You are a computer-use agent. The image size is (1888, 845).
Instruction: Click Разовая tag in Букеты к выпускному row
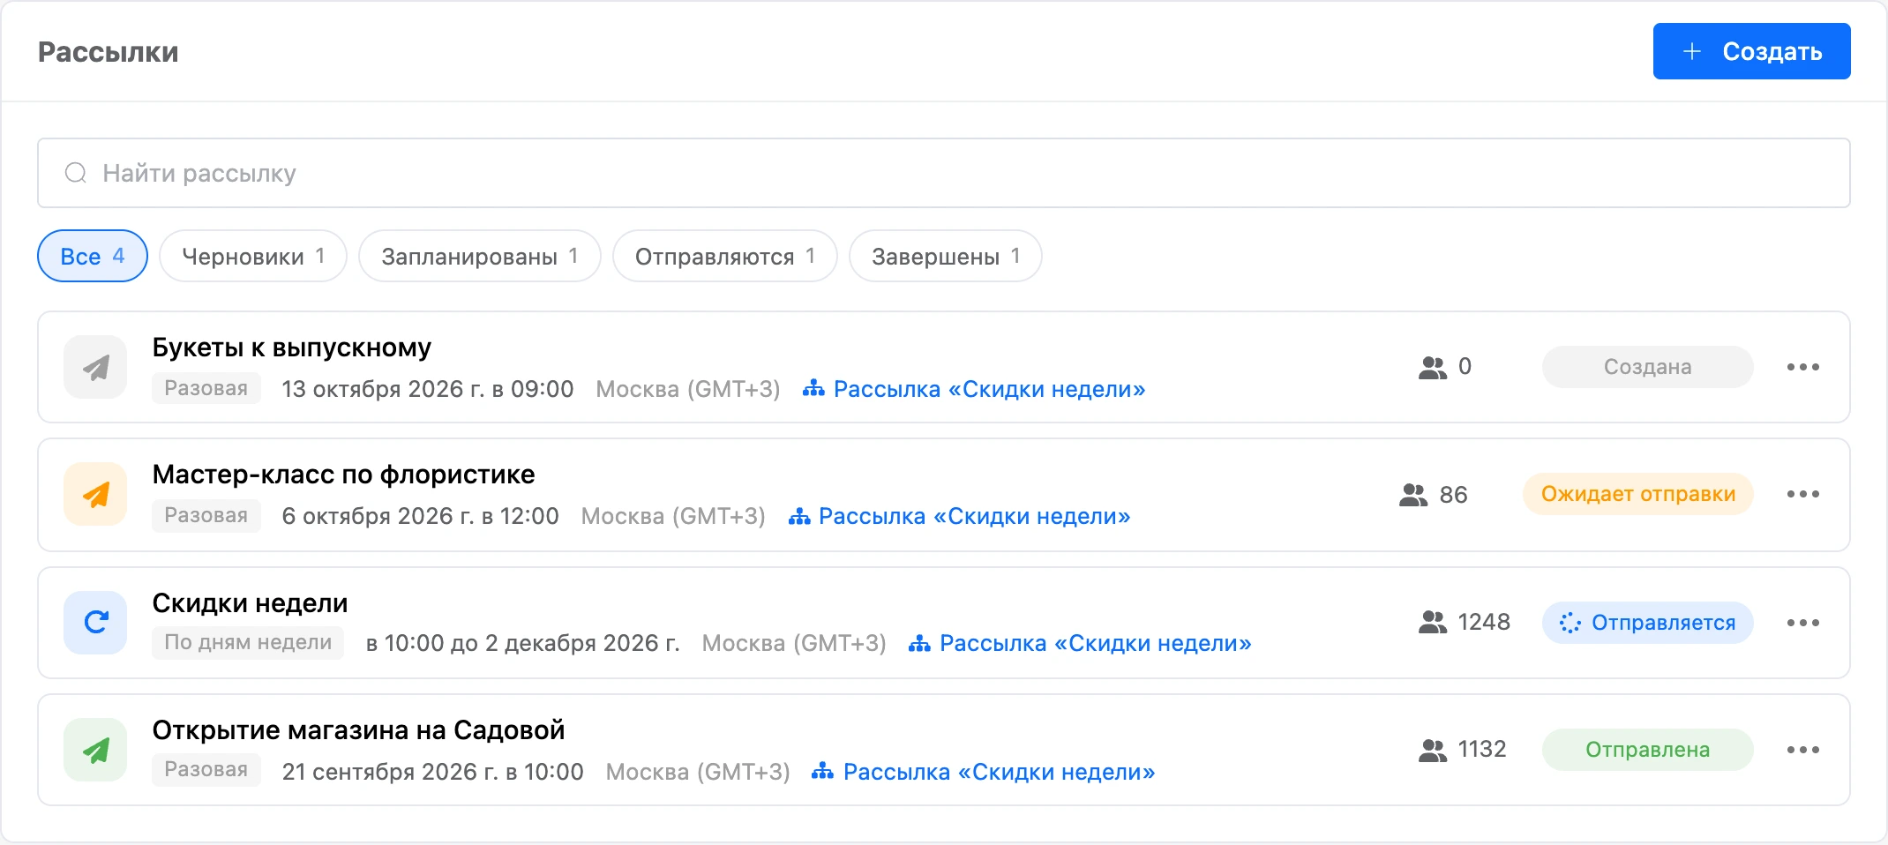pyautogui.click(x=206, y=388)
